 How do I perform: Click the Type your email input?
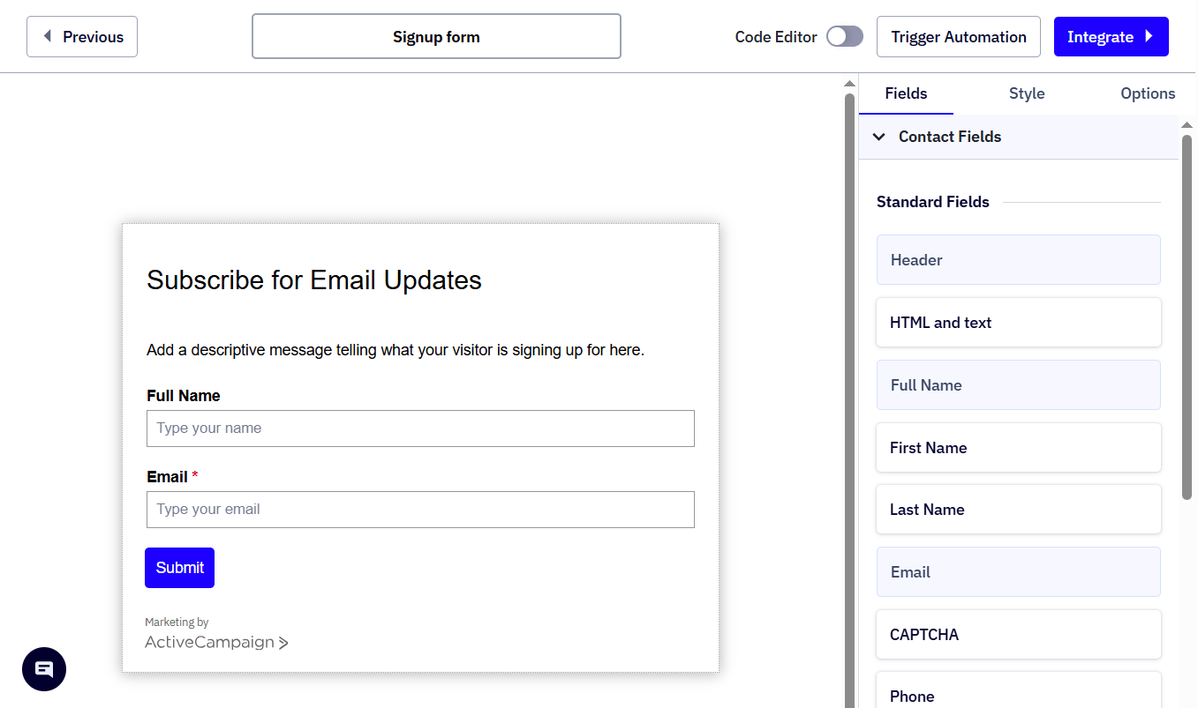coord(420,510)
